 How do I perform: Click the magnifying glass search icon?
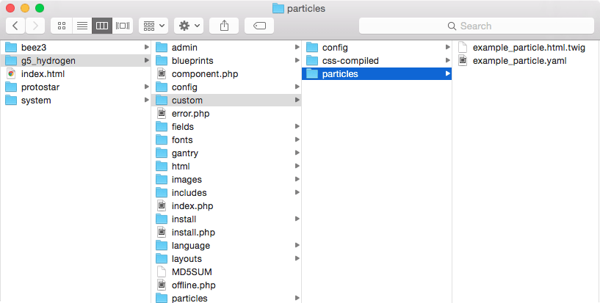[x=452, y=26]
